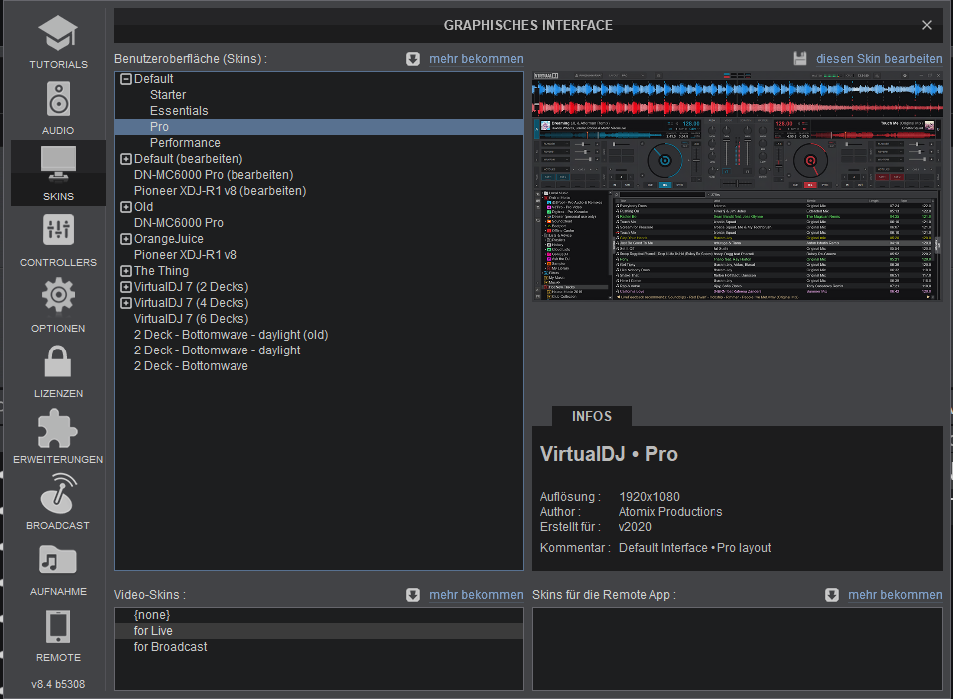Click download icon next to Benutzeroberfläche skins
953x699 pixels.
click(x=413, y=59)
